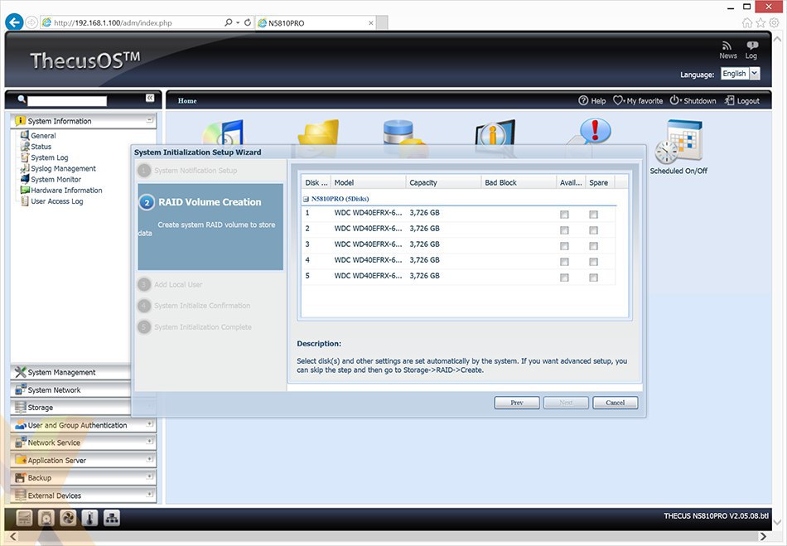787x546 pixels.
Task: Click the network icon in bottom bar
Action: tap(111, 519)
